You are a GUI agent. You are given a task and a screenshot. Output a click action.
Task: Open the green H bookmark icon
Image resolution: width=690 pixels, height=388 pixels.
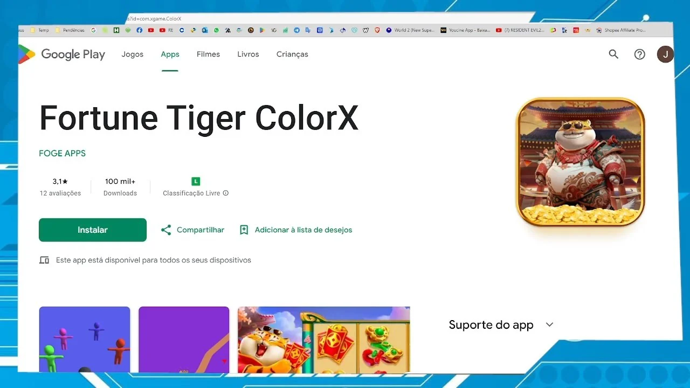click(x=116, y=30)
